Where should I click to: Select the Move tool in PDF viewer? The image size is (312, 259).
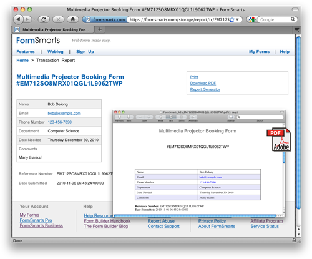pyautogui.click(x=160, y=117)
